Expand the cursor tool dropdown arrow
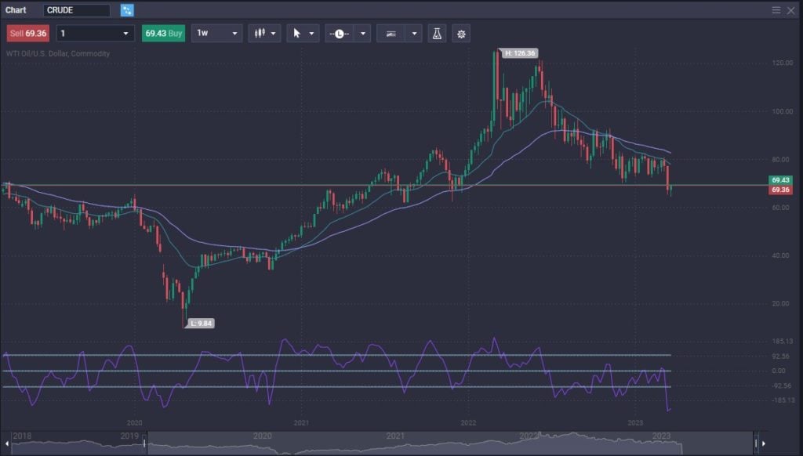 (x=311, y=33)
